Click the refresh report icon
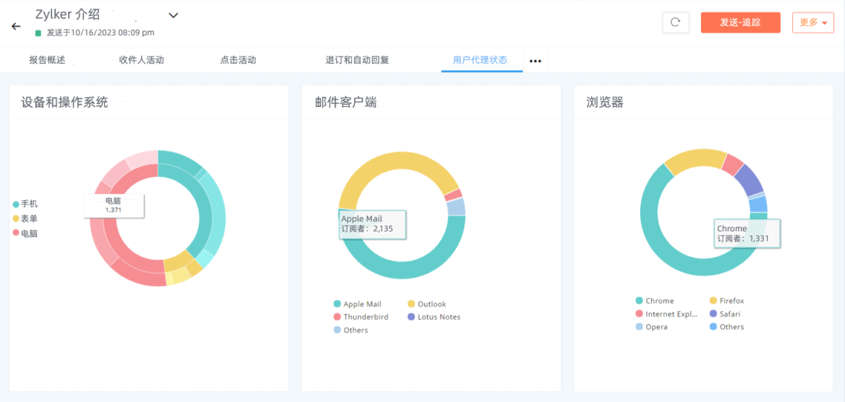This screenshot has width=845, height=402. pyautogui.click(x=675, y=22)
